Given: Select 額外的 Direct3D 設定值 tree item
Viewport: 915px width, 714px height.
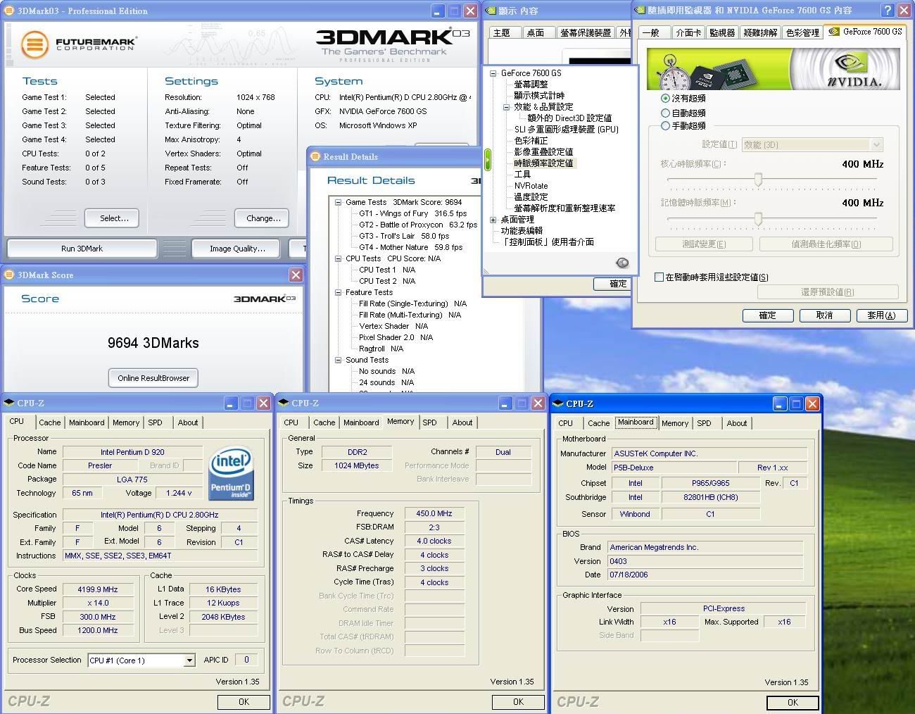Looking at the screenshot, I should 569,118.
